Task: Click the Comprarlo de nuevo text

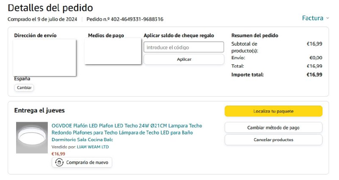Action: (x=87, y=162)
